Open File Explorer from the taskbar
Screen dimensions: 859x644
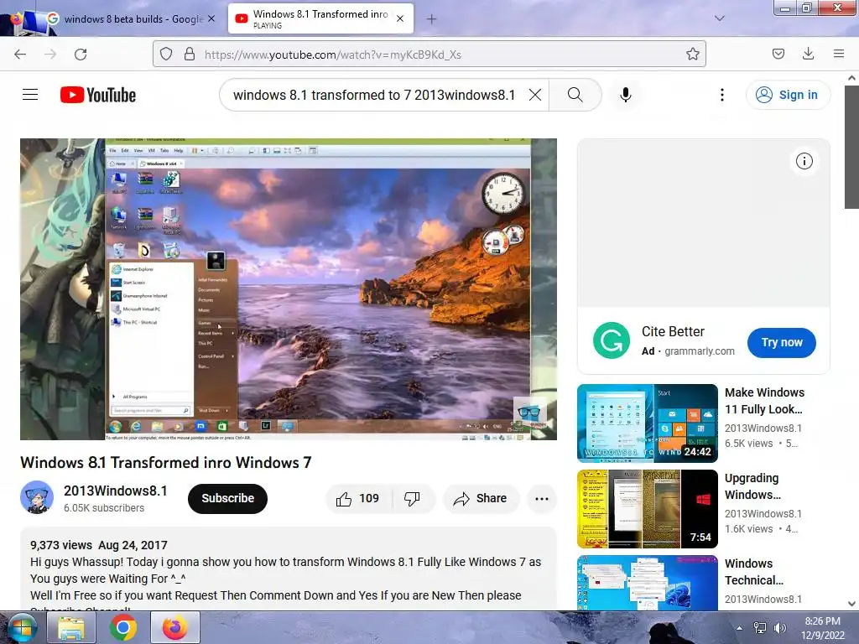71,627
